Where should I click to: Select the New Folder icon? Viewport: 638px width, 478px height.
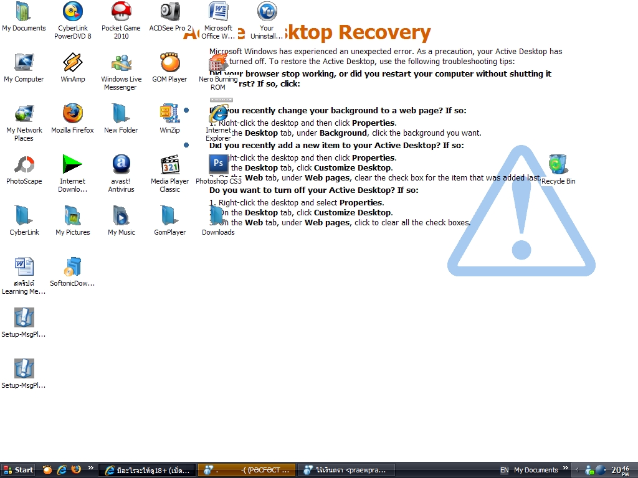tap(121, 119)
